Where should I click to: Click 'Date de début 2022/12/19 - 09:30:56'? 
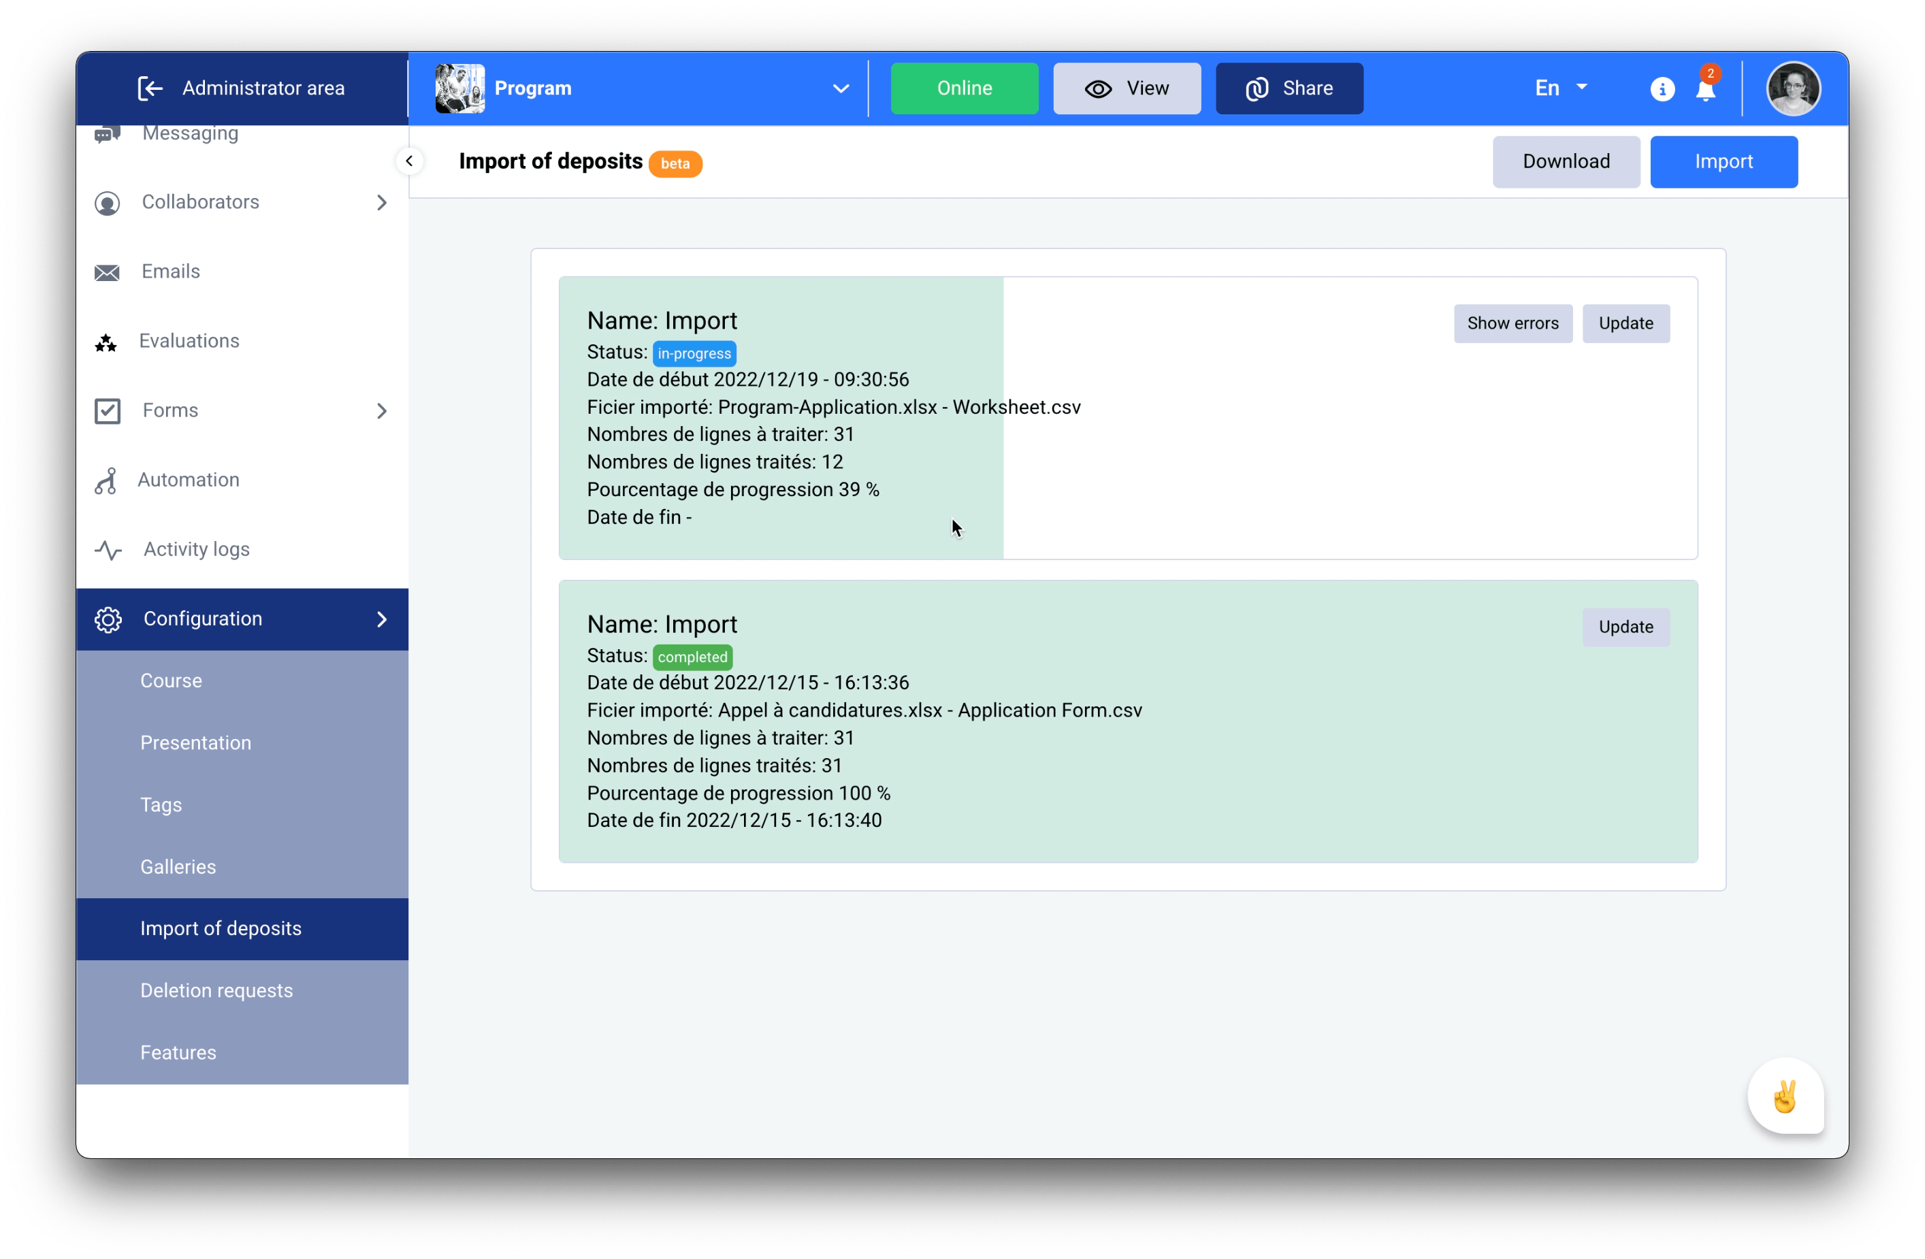(748, 380)
